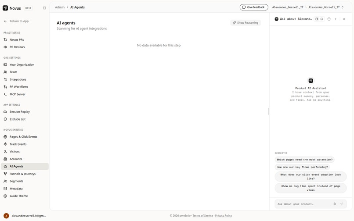
Task: Select suggestion about avg time spent
Action: [x=311, y=188]
